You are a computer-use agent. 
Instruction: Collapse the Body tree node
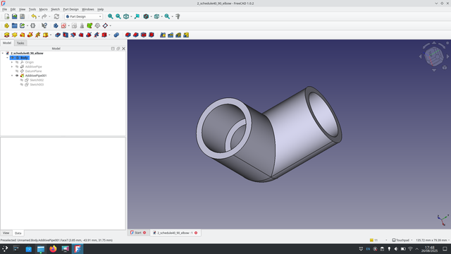[8, 58]
